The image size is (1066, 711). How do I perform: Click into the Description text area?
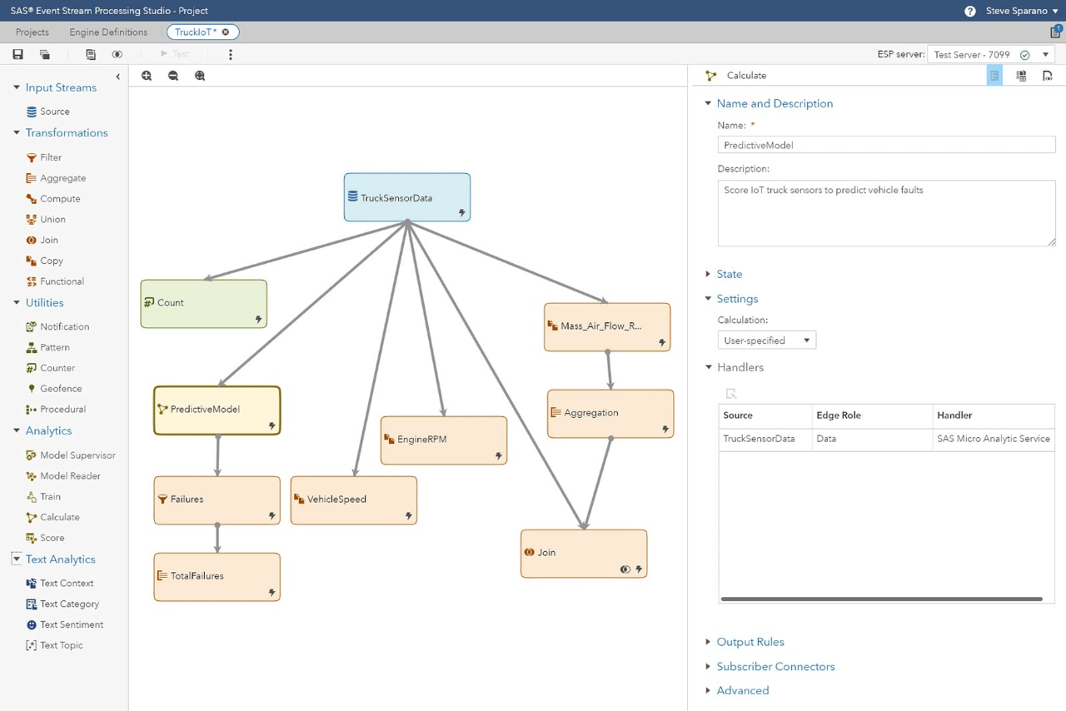pos(887,213)
